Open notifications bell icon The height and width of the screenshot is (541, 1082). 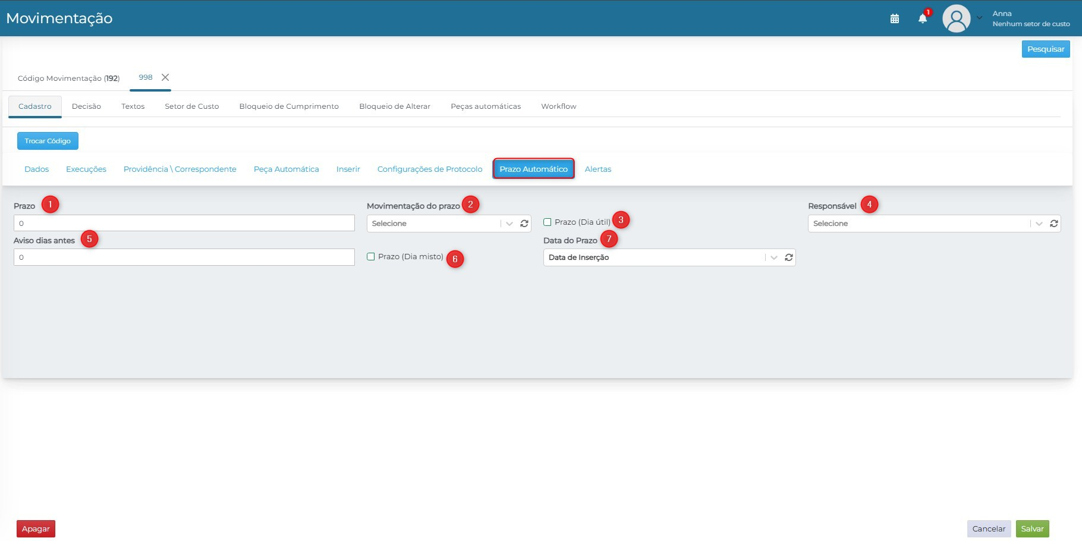click(x=923, y=18)
